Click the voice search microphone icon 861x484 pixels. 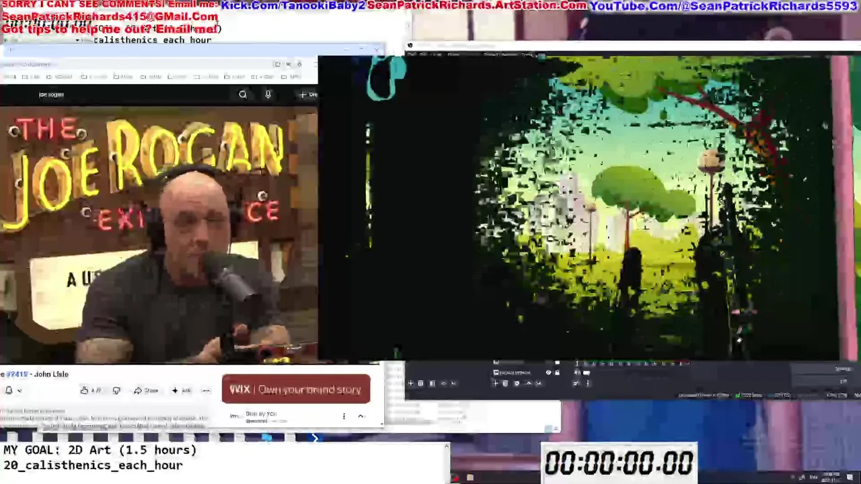(268, 95)
